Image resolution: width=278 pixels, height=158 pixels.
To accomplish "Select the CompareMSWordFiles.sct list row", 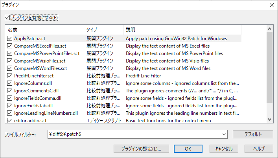I will pos(123,68).
